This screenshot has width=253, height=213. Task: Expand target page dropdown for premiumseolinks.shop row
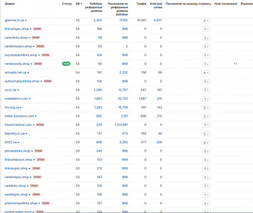point(206,204)
